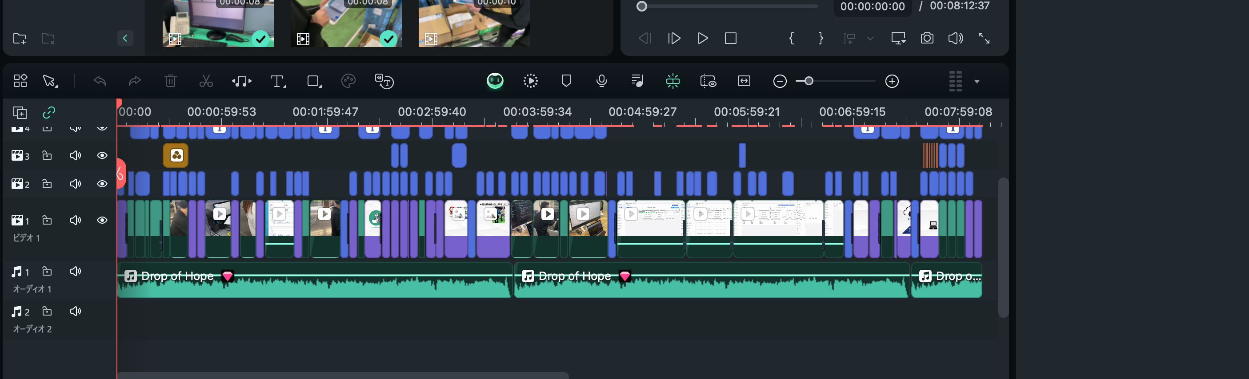Zoom out timeline with minus button
Screen dimensions: 1249x379
click(x=780, y=81)
